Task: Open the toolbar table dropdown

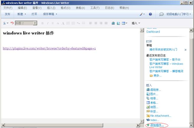Action: click(x=125, y=23)
